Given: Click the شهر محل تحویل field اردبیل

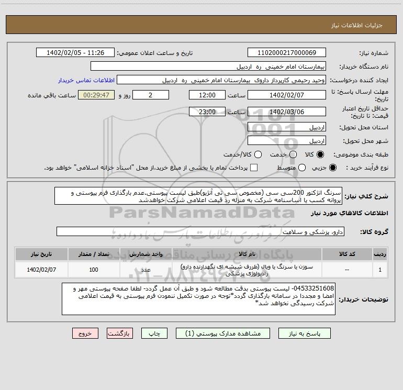Looking at the screenshot, I should (x=287, y=141).
